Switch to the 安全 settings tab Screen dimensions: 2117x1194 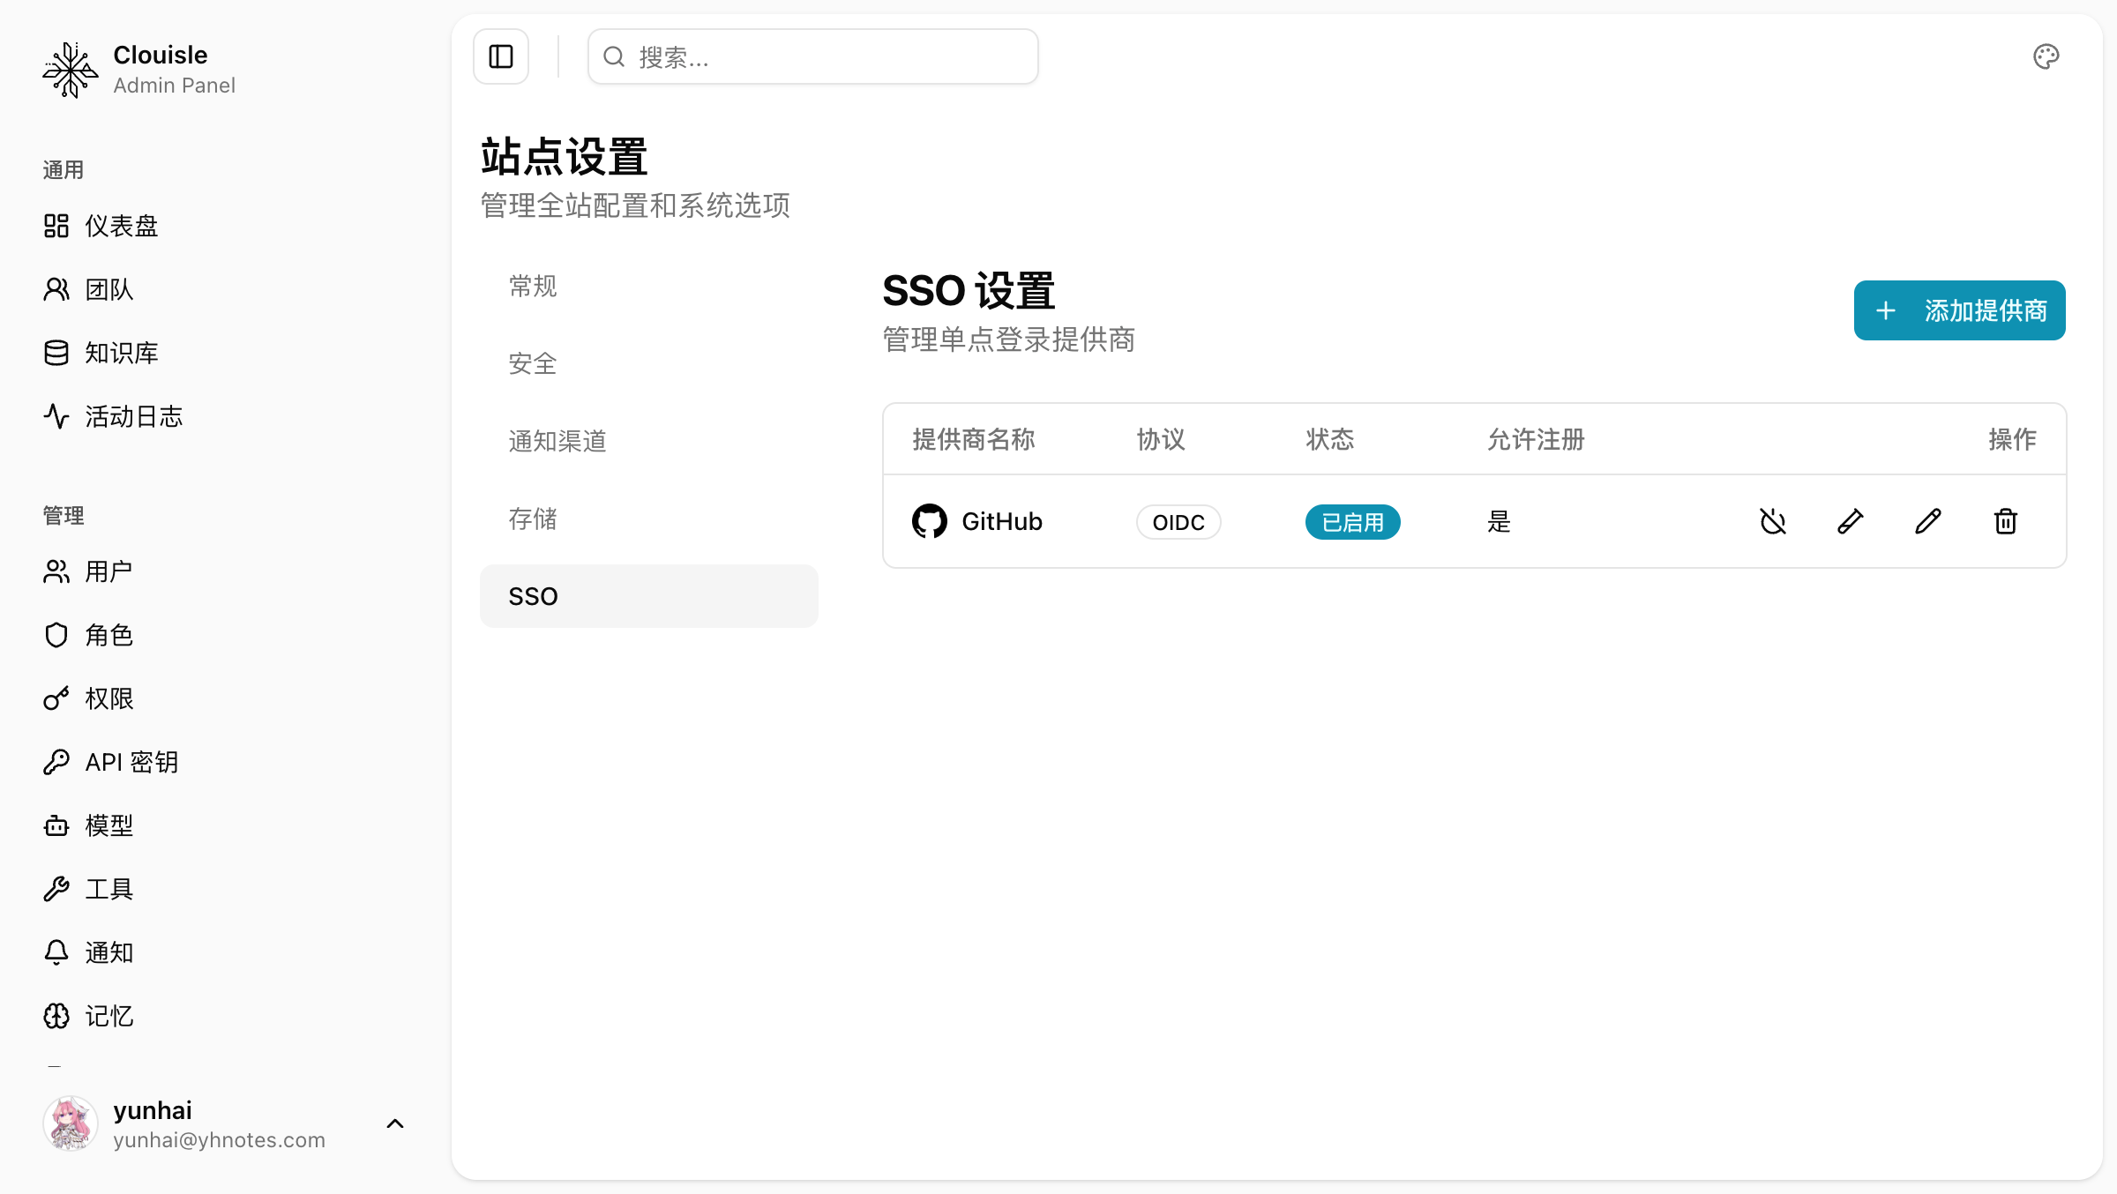533,363
